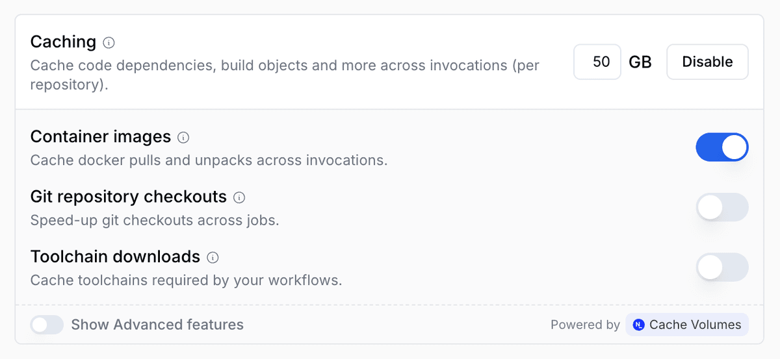Click the Show Advanced features label
This screenshot has width=780, height=359.
click(x=157, y=325)
